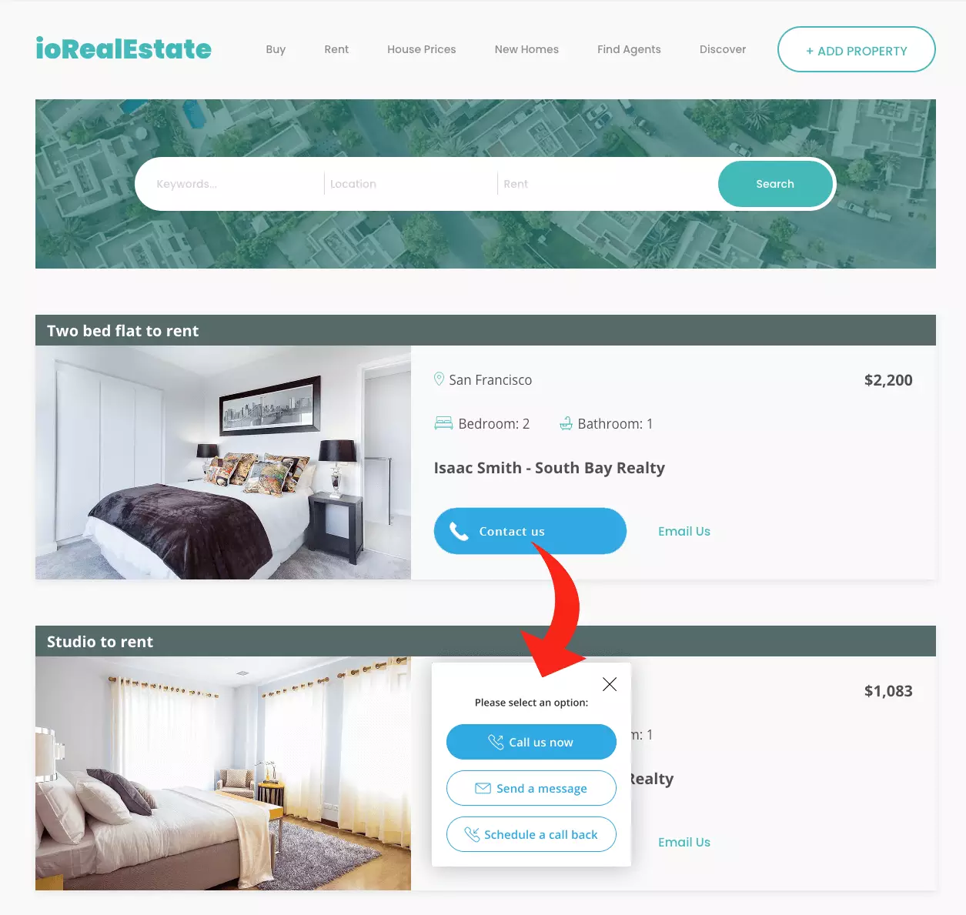Click the location pin icon beside San Francisco
966x915 pixels.
439,379
